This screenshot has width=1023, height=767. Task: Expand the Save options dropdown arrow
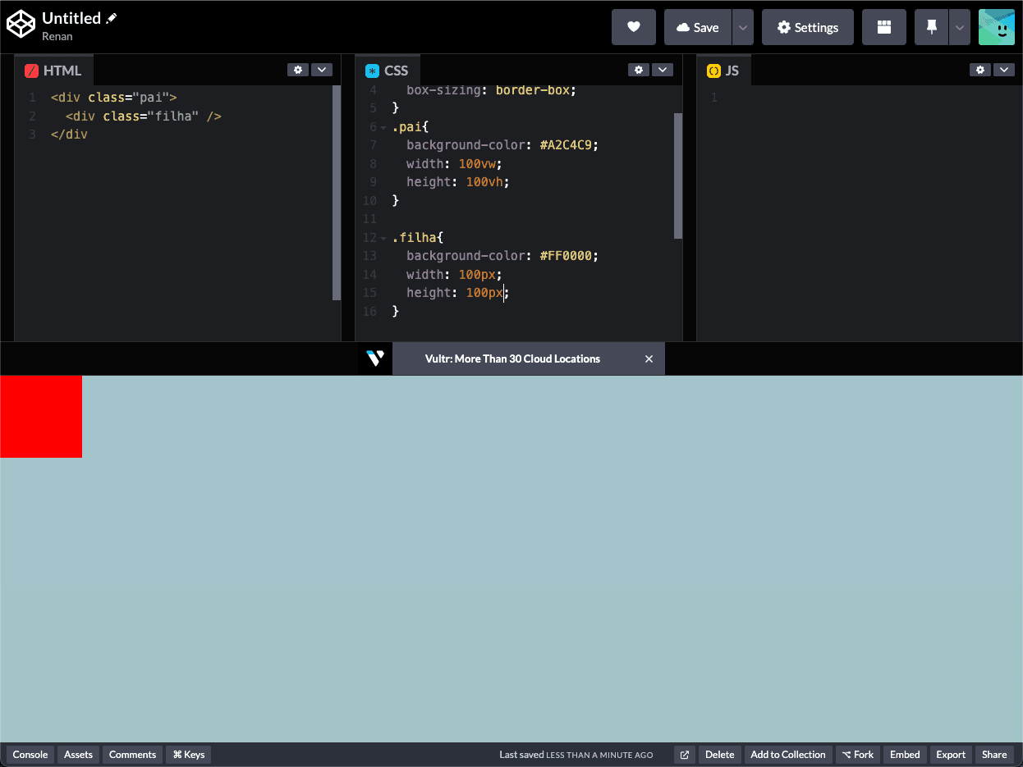742,27
